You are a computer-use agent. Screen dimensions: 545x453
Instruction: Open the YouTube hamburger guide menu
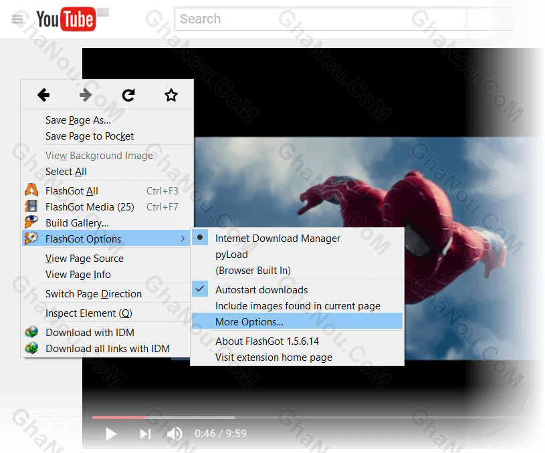tap(17, 19)
